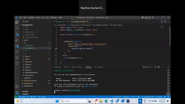Click the Explorer more actions ellipsis
This screenshot has width=185, height=104.
(x=49, y=21)
